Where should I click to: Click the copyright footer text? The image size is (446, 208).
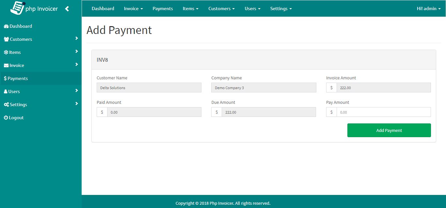223,203
